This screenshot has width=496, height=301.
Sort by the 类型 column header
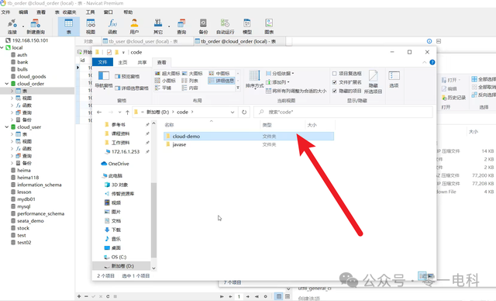coord(267,125)
